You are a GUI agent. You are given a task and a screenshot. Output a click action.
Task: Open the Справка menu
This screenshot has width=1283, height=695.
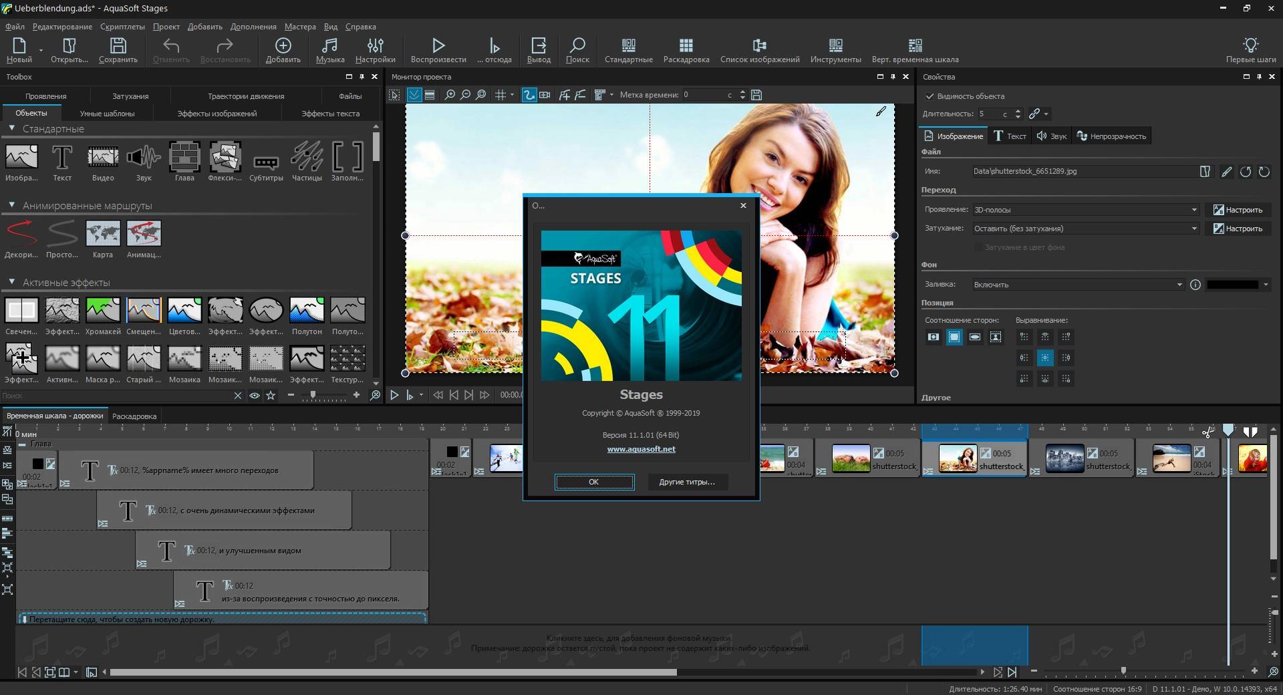(361, 27)
